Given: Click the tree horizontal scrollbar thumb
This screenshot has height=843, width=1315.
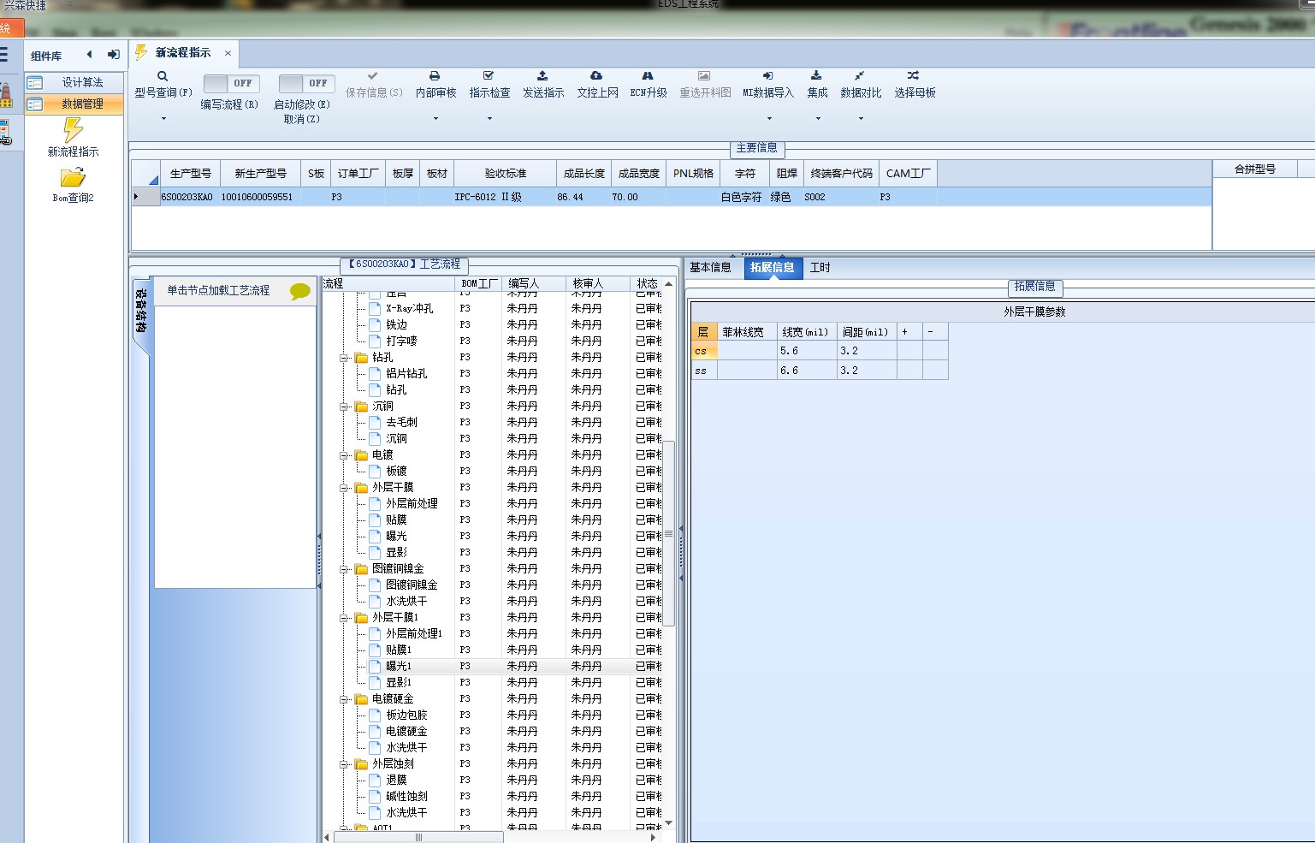Looking at the screenshot, I should tap(418, 838).
